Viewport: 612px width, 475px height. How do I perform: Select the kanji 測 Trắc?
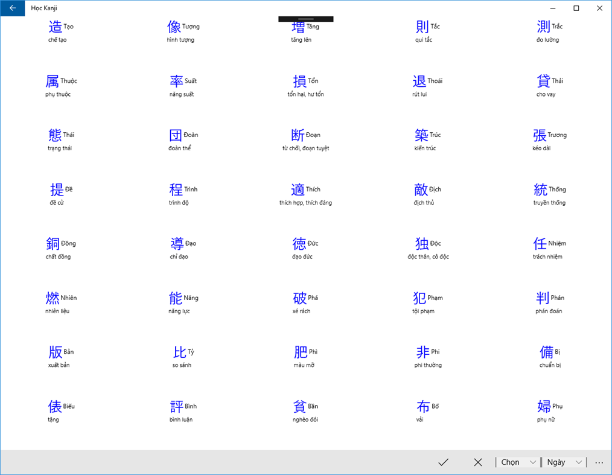[543, 27]
